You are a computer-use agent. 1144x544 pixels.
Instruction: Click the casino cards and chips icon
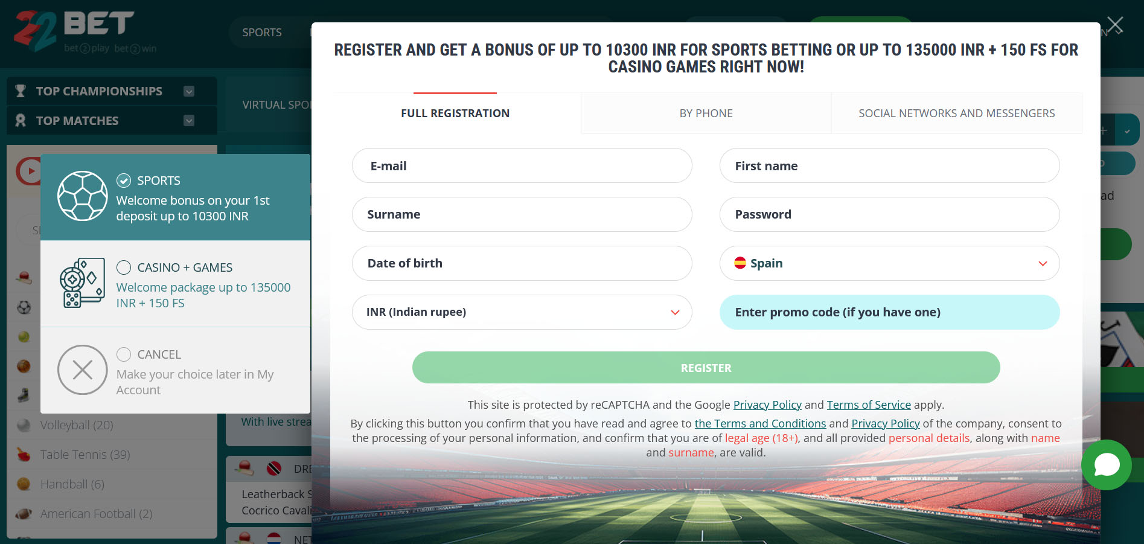point(83,283)
